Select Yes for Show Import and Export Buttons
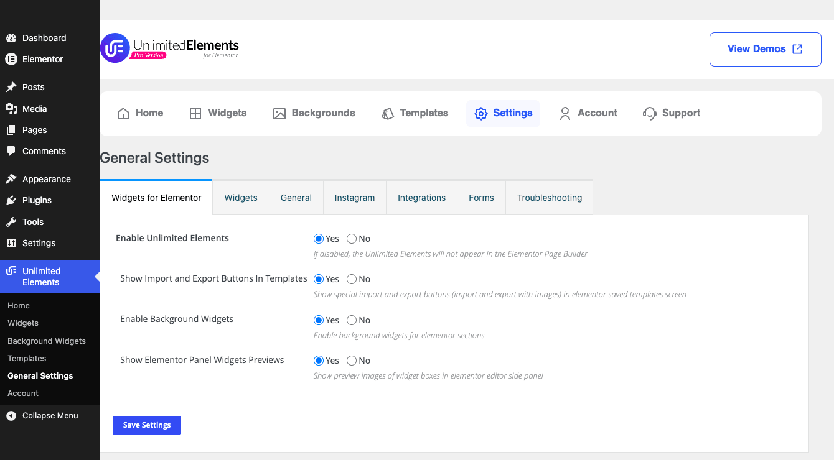 (x=319, y=279)
